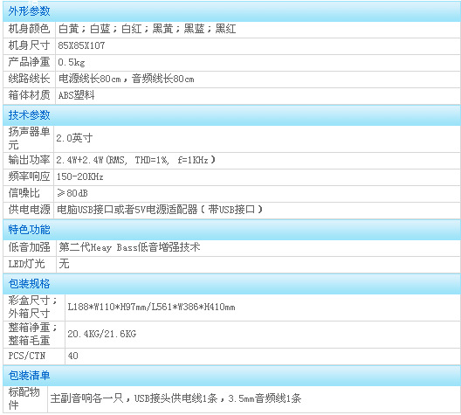Screen dimensions: 461x415
Task: Select the 线路线长 label
Action: [x=29, y=79]
